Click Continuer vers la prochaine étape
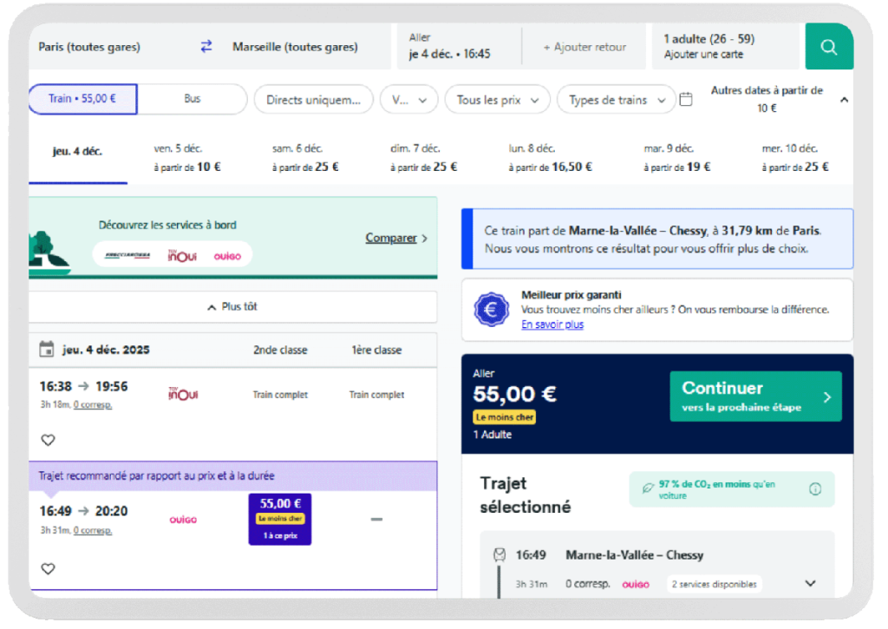The width and height of the screenshot is (888, 629). pos(754,395)
